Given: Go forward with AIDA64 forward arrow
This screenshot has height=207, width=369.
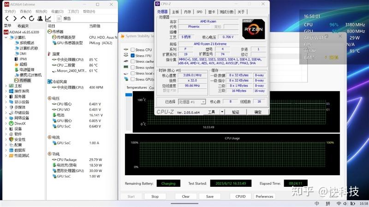Looking at the screenshot, I should [15, 18].
